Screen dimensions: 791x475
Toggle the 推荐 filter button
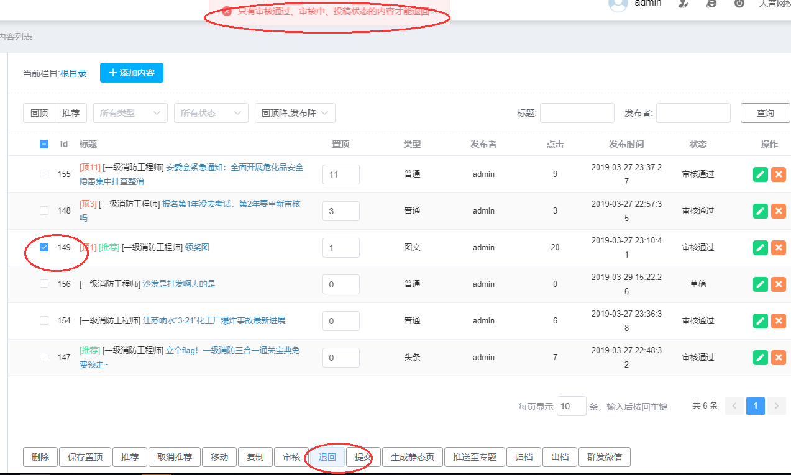(71, 113)
